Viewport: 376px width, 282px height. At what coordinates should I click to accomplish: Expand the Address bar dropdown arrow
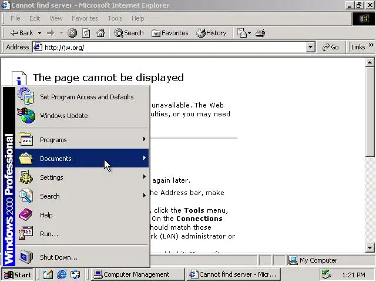(310, 47)
